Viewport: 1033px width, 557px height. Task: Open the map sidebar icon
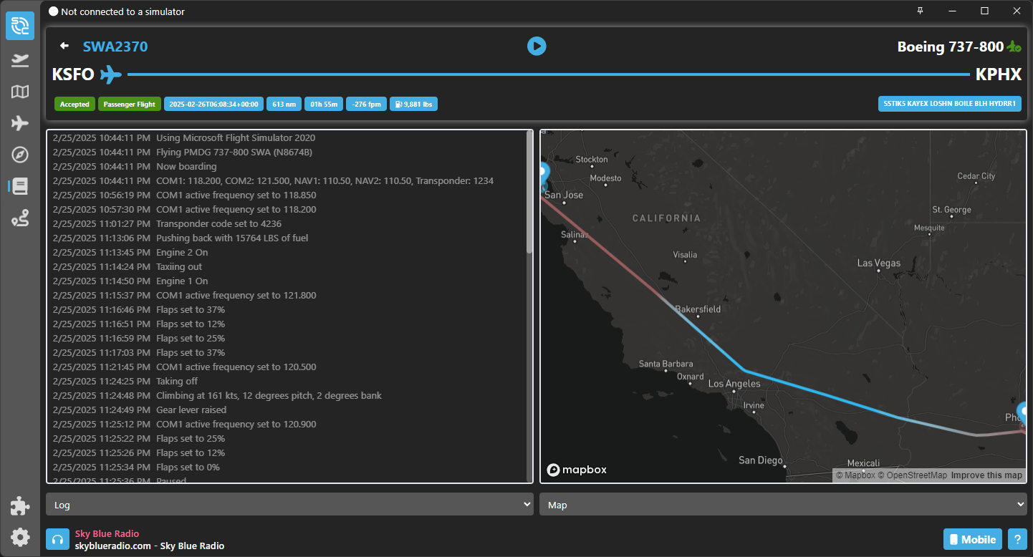pos(20,92)
